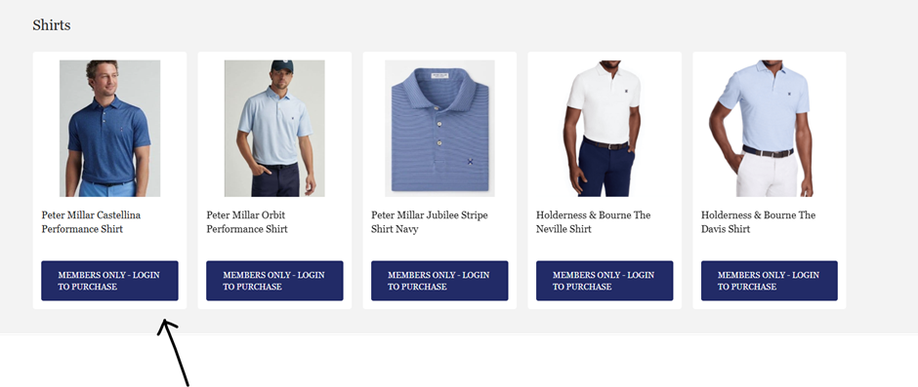918x387 pixels.
Task: Open the Peter Millar Orbit shirt photo
Action: pos(274,128)
